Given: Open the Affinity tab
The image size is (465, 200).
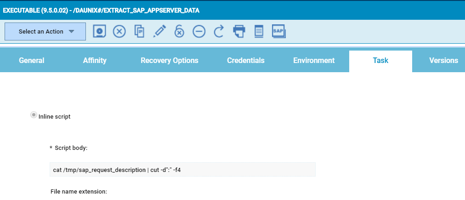Looking at the screenshot, I should tap(95, 61).
